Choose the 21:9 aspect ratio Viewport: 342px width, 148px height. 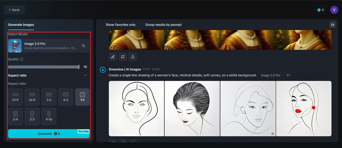pyautogui.click(x=15, y=97)
